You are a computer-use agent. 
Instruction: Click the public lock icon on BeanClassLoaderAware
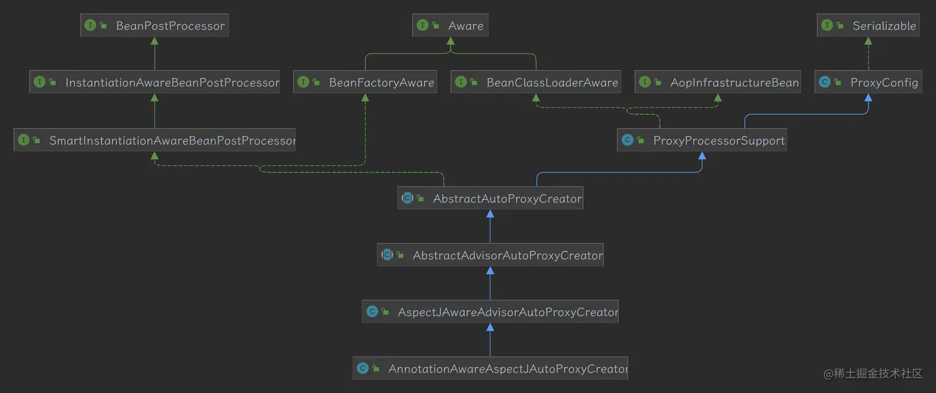(473, 82)
